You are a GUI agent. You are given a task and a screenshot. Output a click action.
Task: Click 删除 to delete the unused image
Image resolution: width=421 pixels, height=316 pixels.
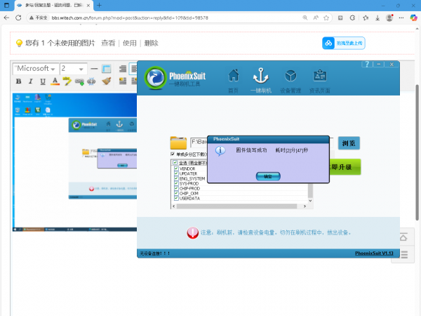pyautogui.click(x=151, y=43)
